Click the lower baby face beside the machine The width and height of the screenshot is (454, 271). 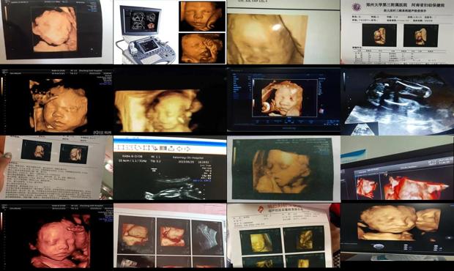(202, 48)
